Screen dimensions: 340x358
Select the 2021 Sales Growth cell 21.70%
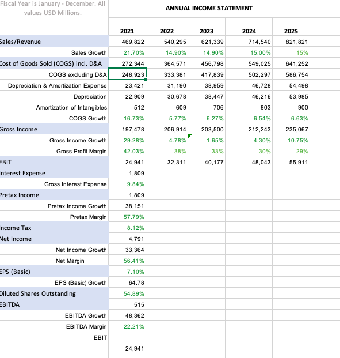(x=127, y=52)
